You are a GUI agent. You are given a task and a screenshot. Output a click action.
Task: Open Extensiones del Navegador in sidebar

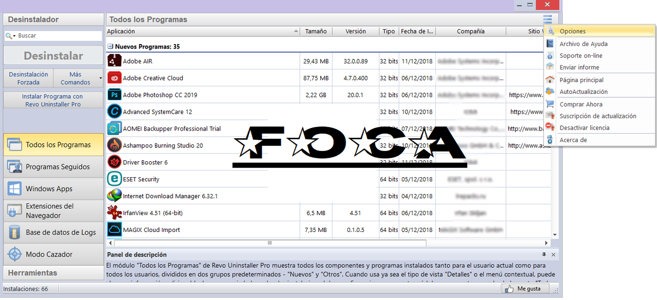click(x=53, y=210)
